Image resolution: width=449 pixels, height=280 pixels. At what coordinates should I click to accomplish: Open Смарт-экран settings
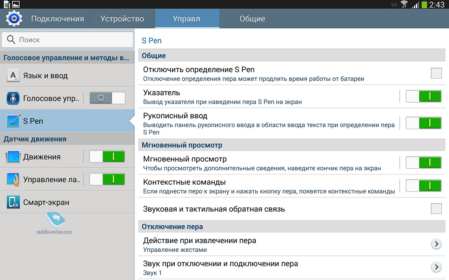point(67,202)
